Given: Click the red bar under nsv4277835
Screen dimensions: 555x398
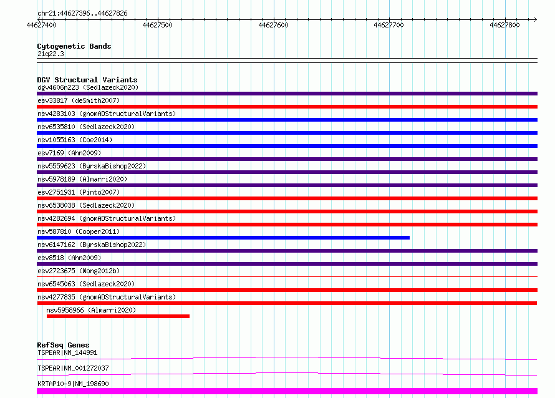Looking at the screenshot, I should pos(287,303).
